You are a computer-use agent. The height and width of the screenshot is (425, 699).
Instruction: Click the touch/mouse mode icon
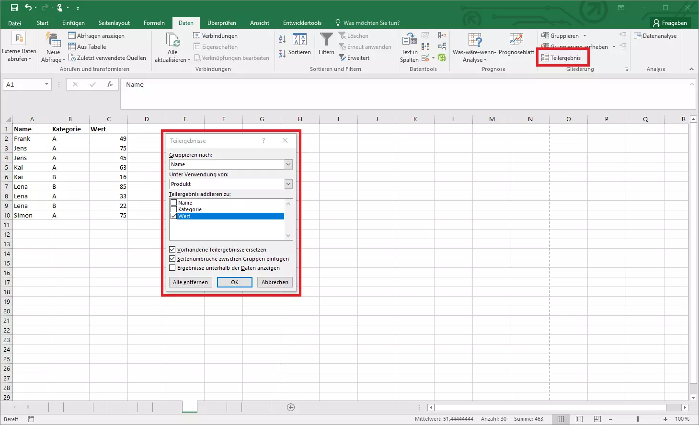click(60, 8)
